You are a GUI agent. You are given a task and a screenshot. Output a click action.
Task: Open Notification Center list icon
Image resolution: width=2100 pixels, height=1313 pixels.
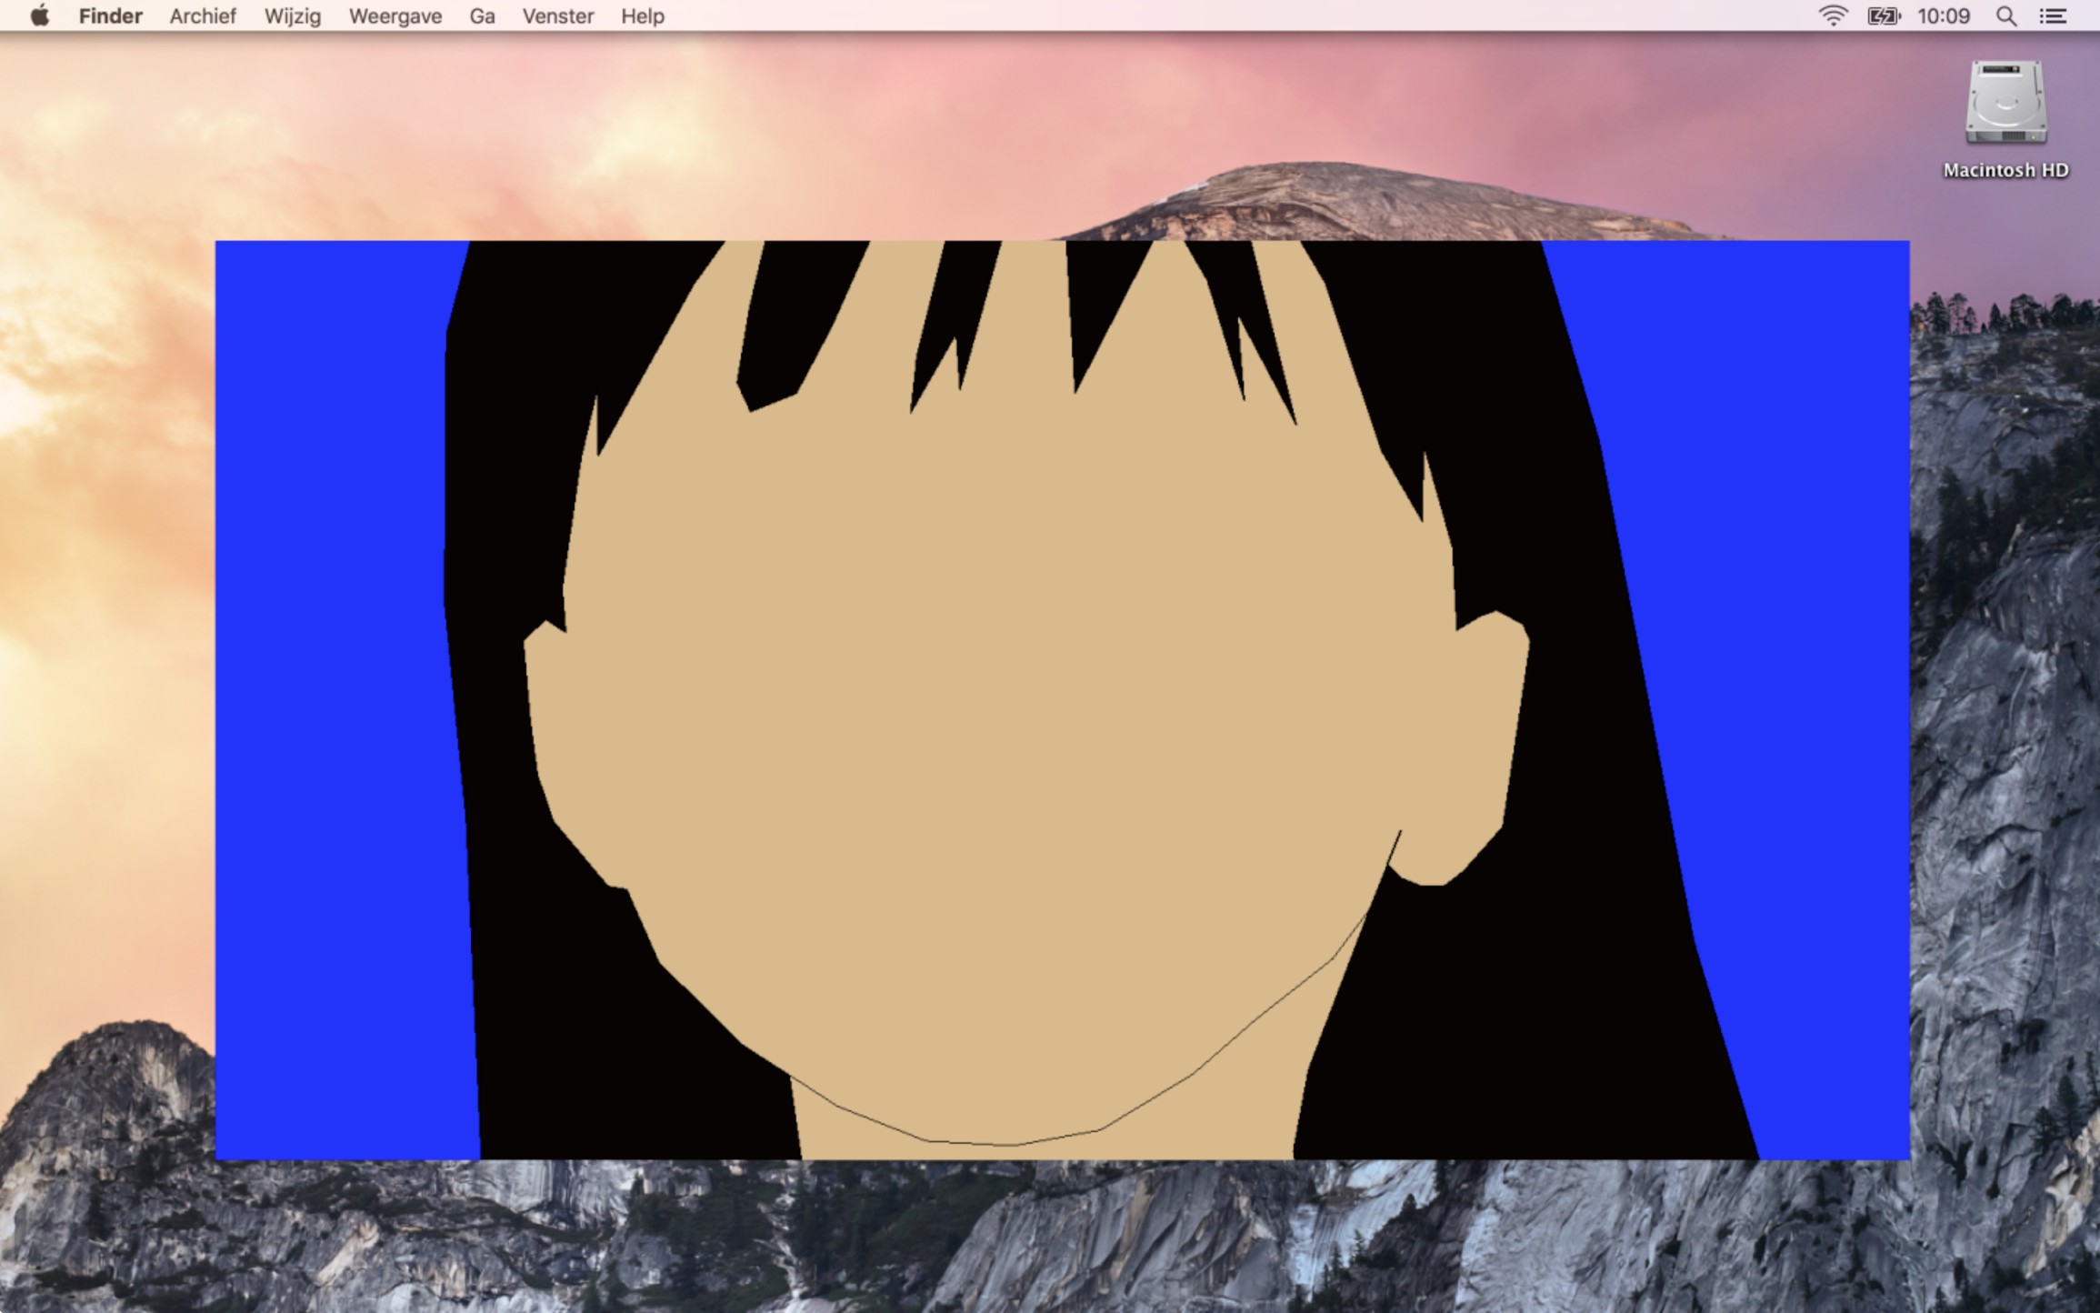2053,15
